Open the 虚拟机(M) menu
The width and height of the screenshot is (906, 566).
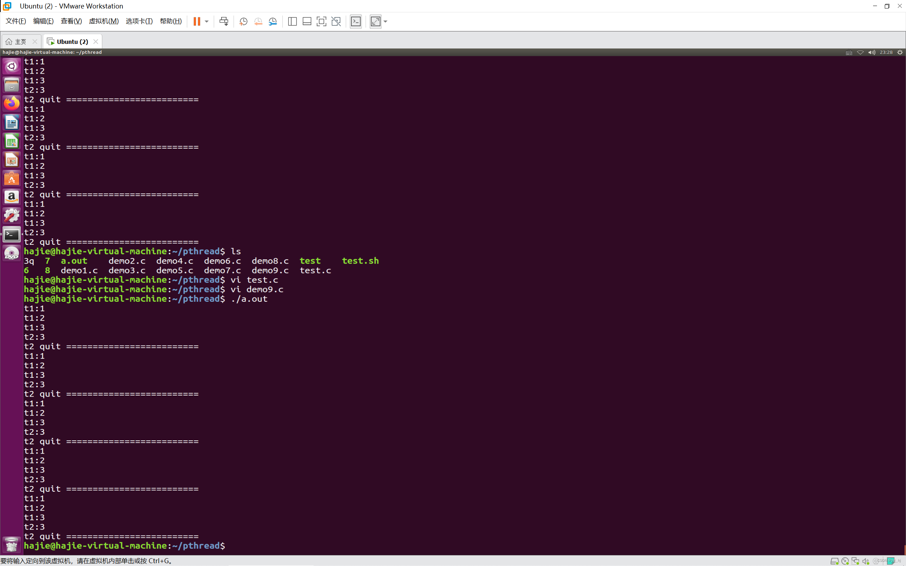click(x=104, y=21)
